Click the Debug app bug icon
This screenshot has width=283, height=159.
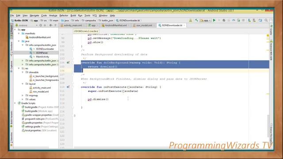point(224,20)
